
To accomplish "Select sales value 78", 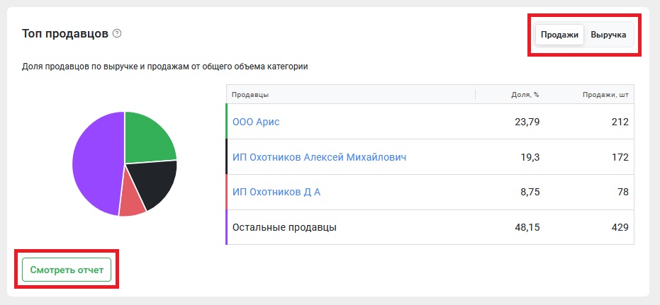I will [623, 192].
